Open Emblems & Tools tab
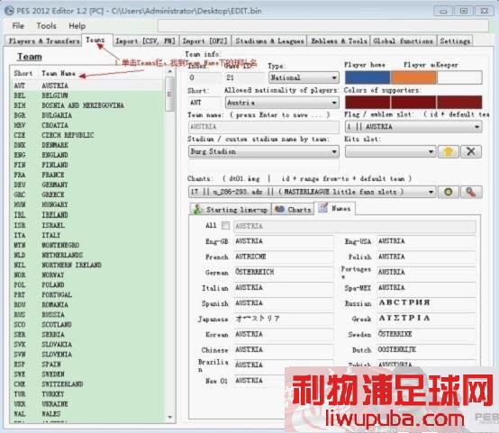The width and height of the screenshot is (499, 433). [x=339, y=41]
